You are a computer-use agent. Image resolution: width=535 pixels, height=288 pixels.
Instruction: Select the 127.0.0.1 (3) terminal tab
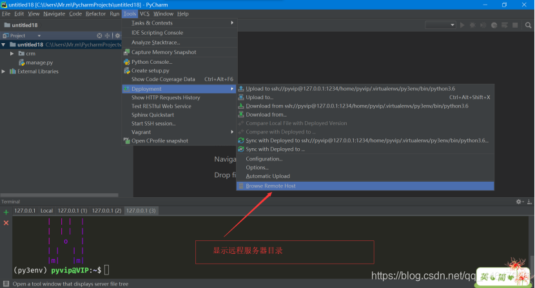pyautogui.click(x=141, y=211)
